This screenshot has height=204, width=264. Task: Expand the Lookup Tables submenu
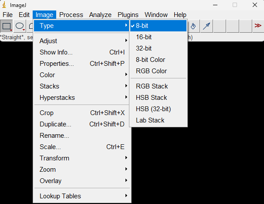click(x=81, y=196)
